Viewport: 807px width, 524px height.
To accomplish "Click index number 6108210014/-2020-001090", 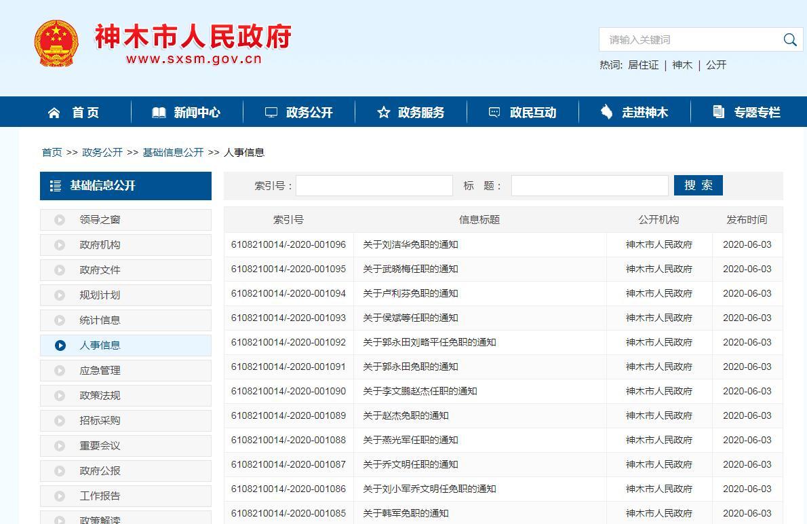I will (x=289, y=392).
